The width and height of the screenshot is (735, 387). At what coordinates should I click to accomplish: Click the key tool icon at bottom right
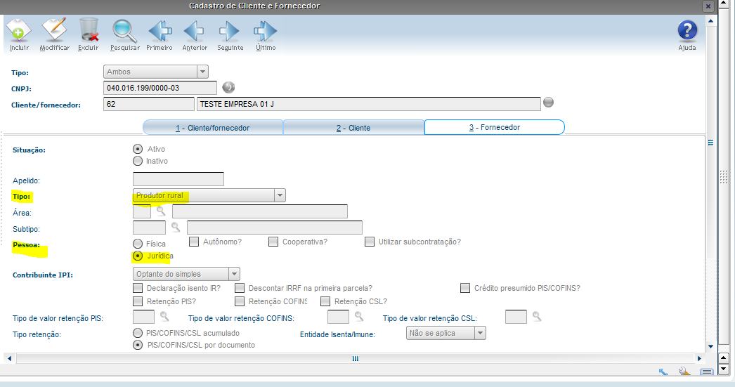pyautogui.click(x=684, y=372)
